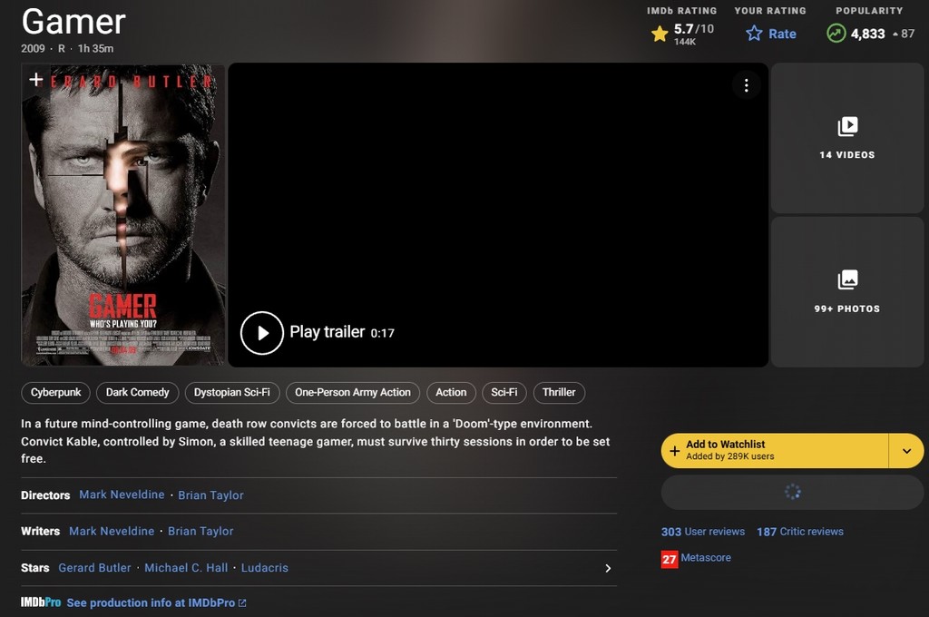Click the Directors label

pos(45,495)
